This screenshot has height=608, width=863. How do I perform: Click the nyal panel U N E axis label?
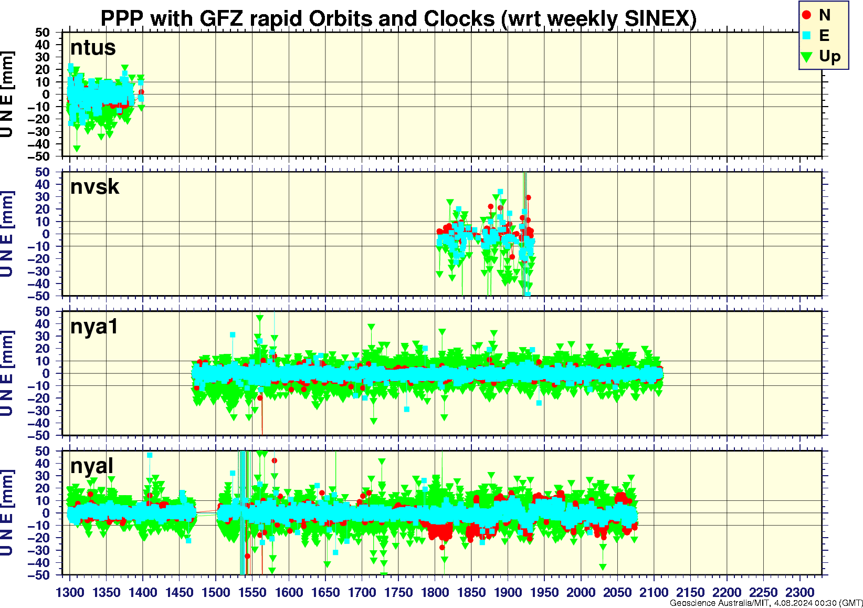tap(7, 513)
